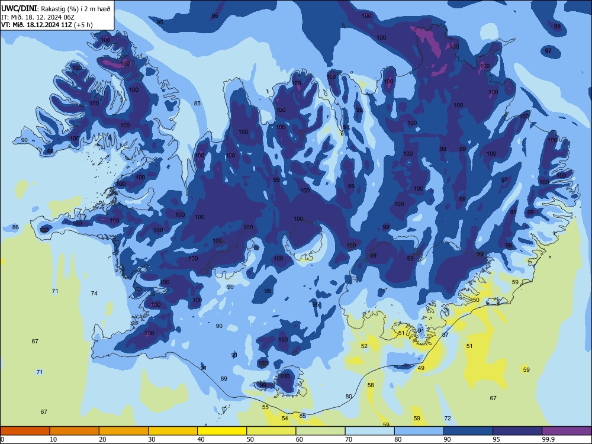Click the '50' legend scale tick label
592x444 pixels.
[250, 439]
